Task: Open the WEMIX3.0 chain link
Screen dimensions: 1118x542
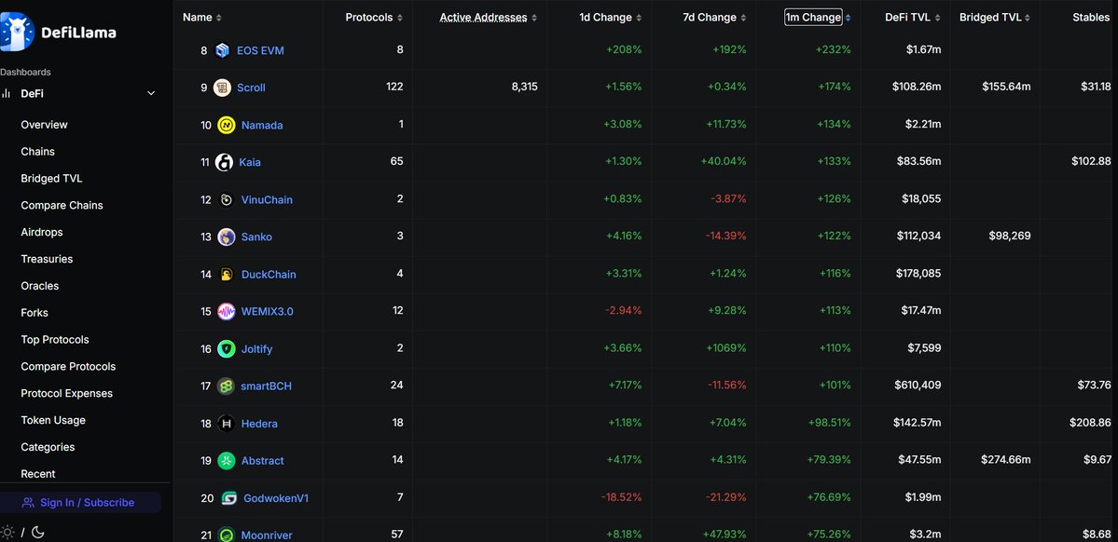Action: coord(268,311)
